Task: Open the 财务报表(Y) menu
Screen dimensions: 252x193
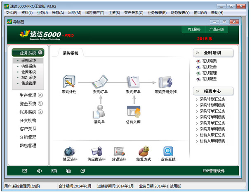Action: (x=180, y=12)
